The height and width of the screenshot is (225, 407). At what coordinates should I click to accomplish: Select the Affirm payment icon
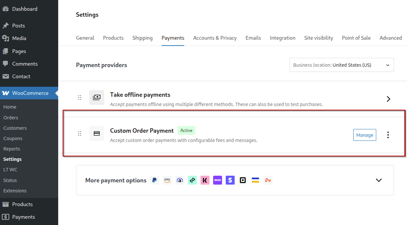click(180, 180)
